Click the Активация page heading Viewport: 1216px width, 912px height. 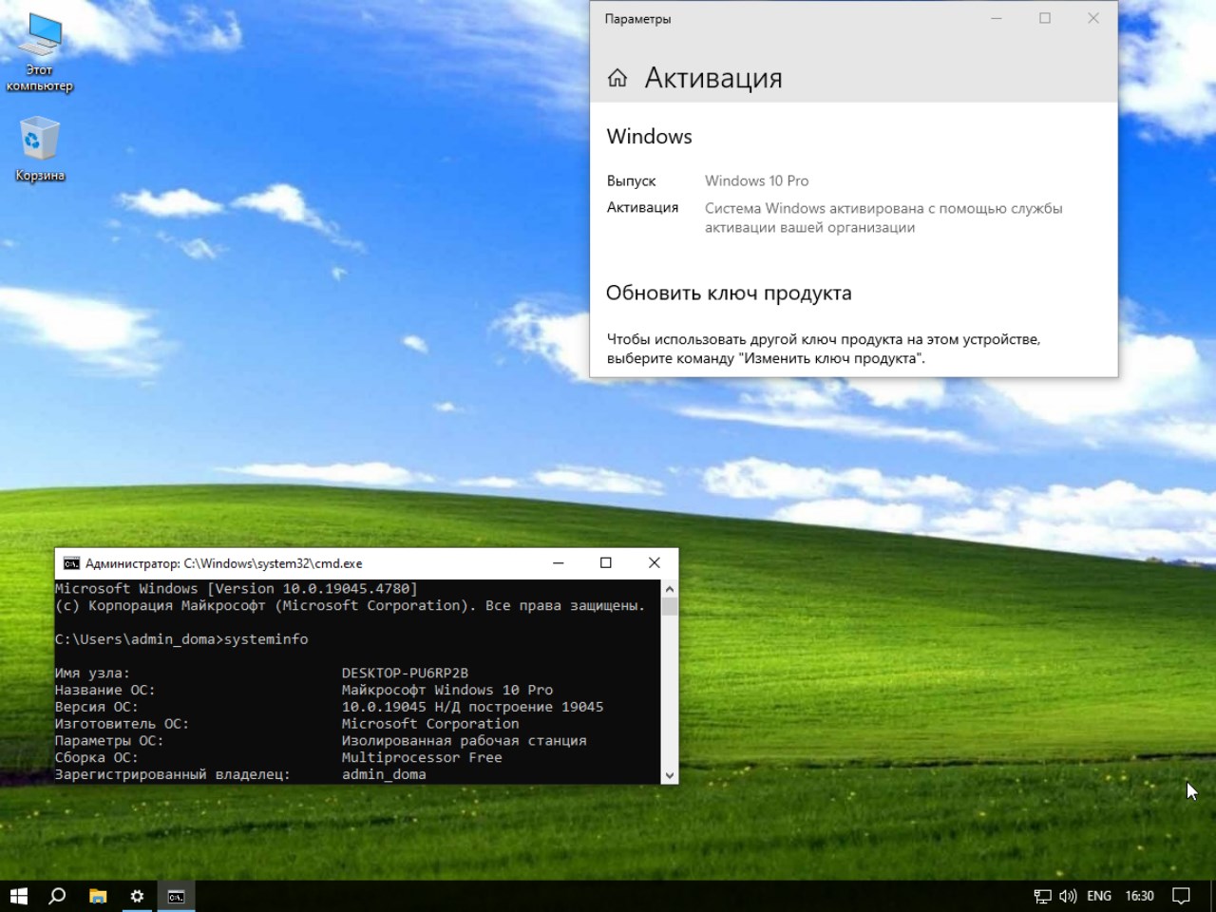click(713, 79)
